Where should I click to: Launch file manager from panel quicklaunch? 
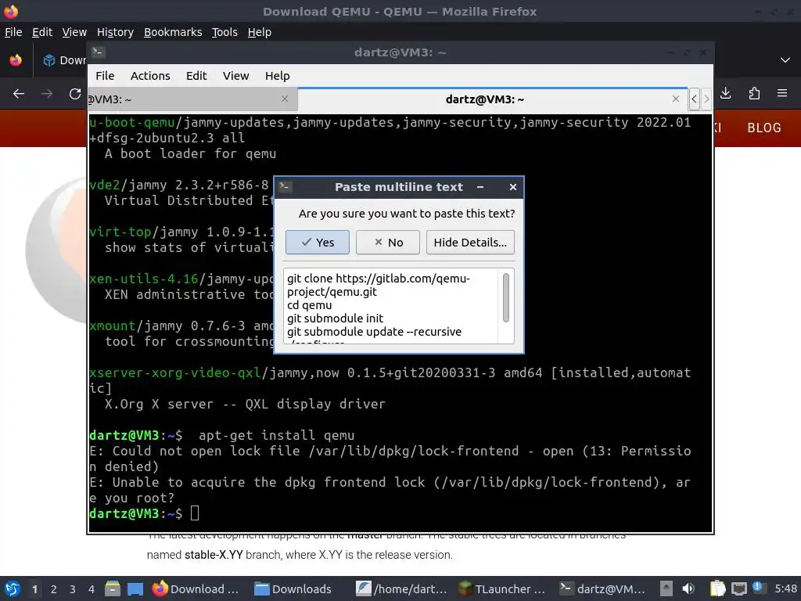point(113,588)
